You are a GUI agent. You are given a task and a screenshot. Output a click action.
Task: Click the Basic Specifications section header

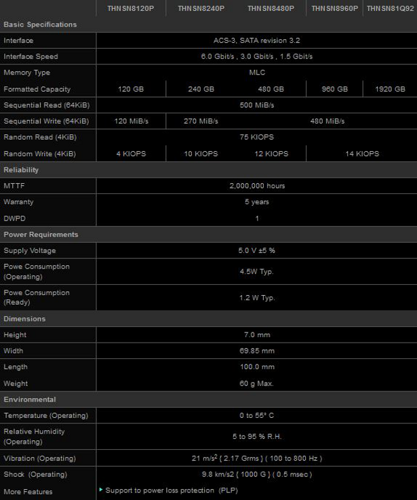tap(40, 24)
